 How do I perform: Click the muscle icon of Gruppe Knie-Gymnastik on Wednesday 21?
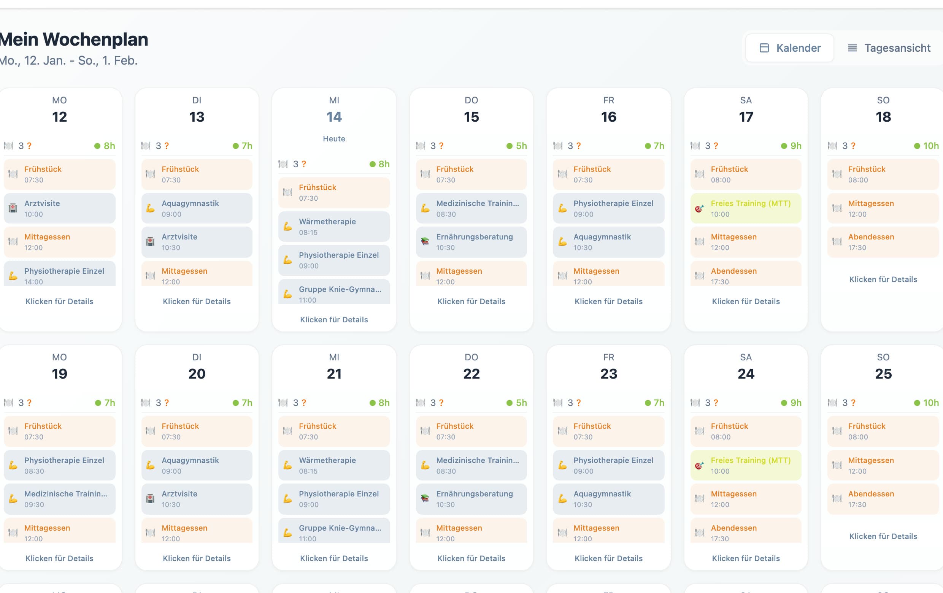pos(287,532)
